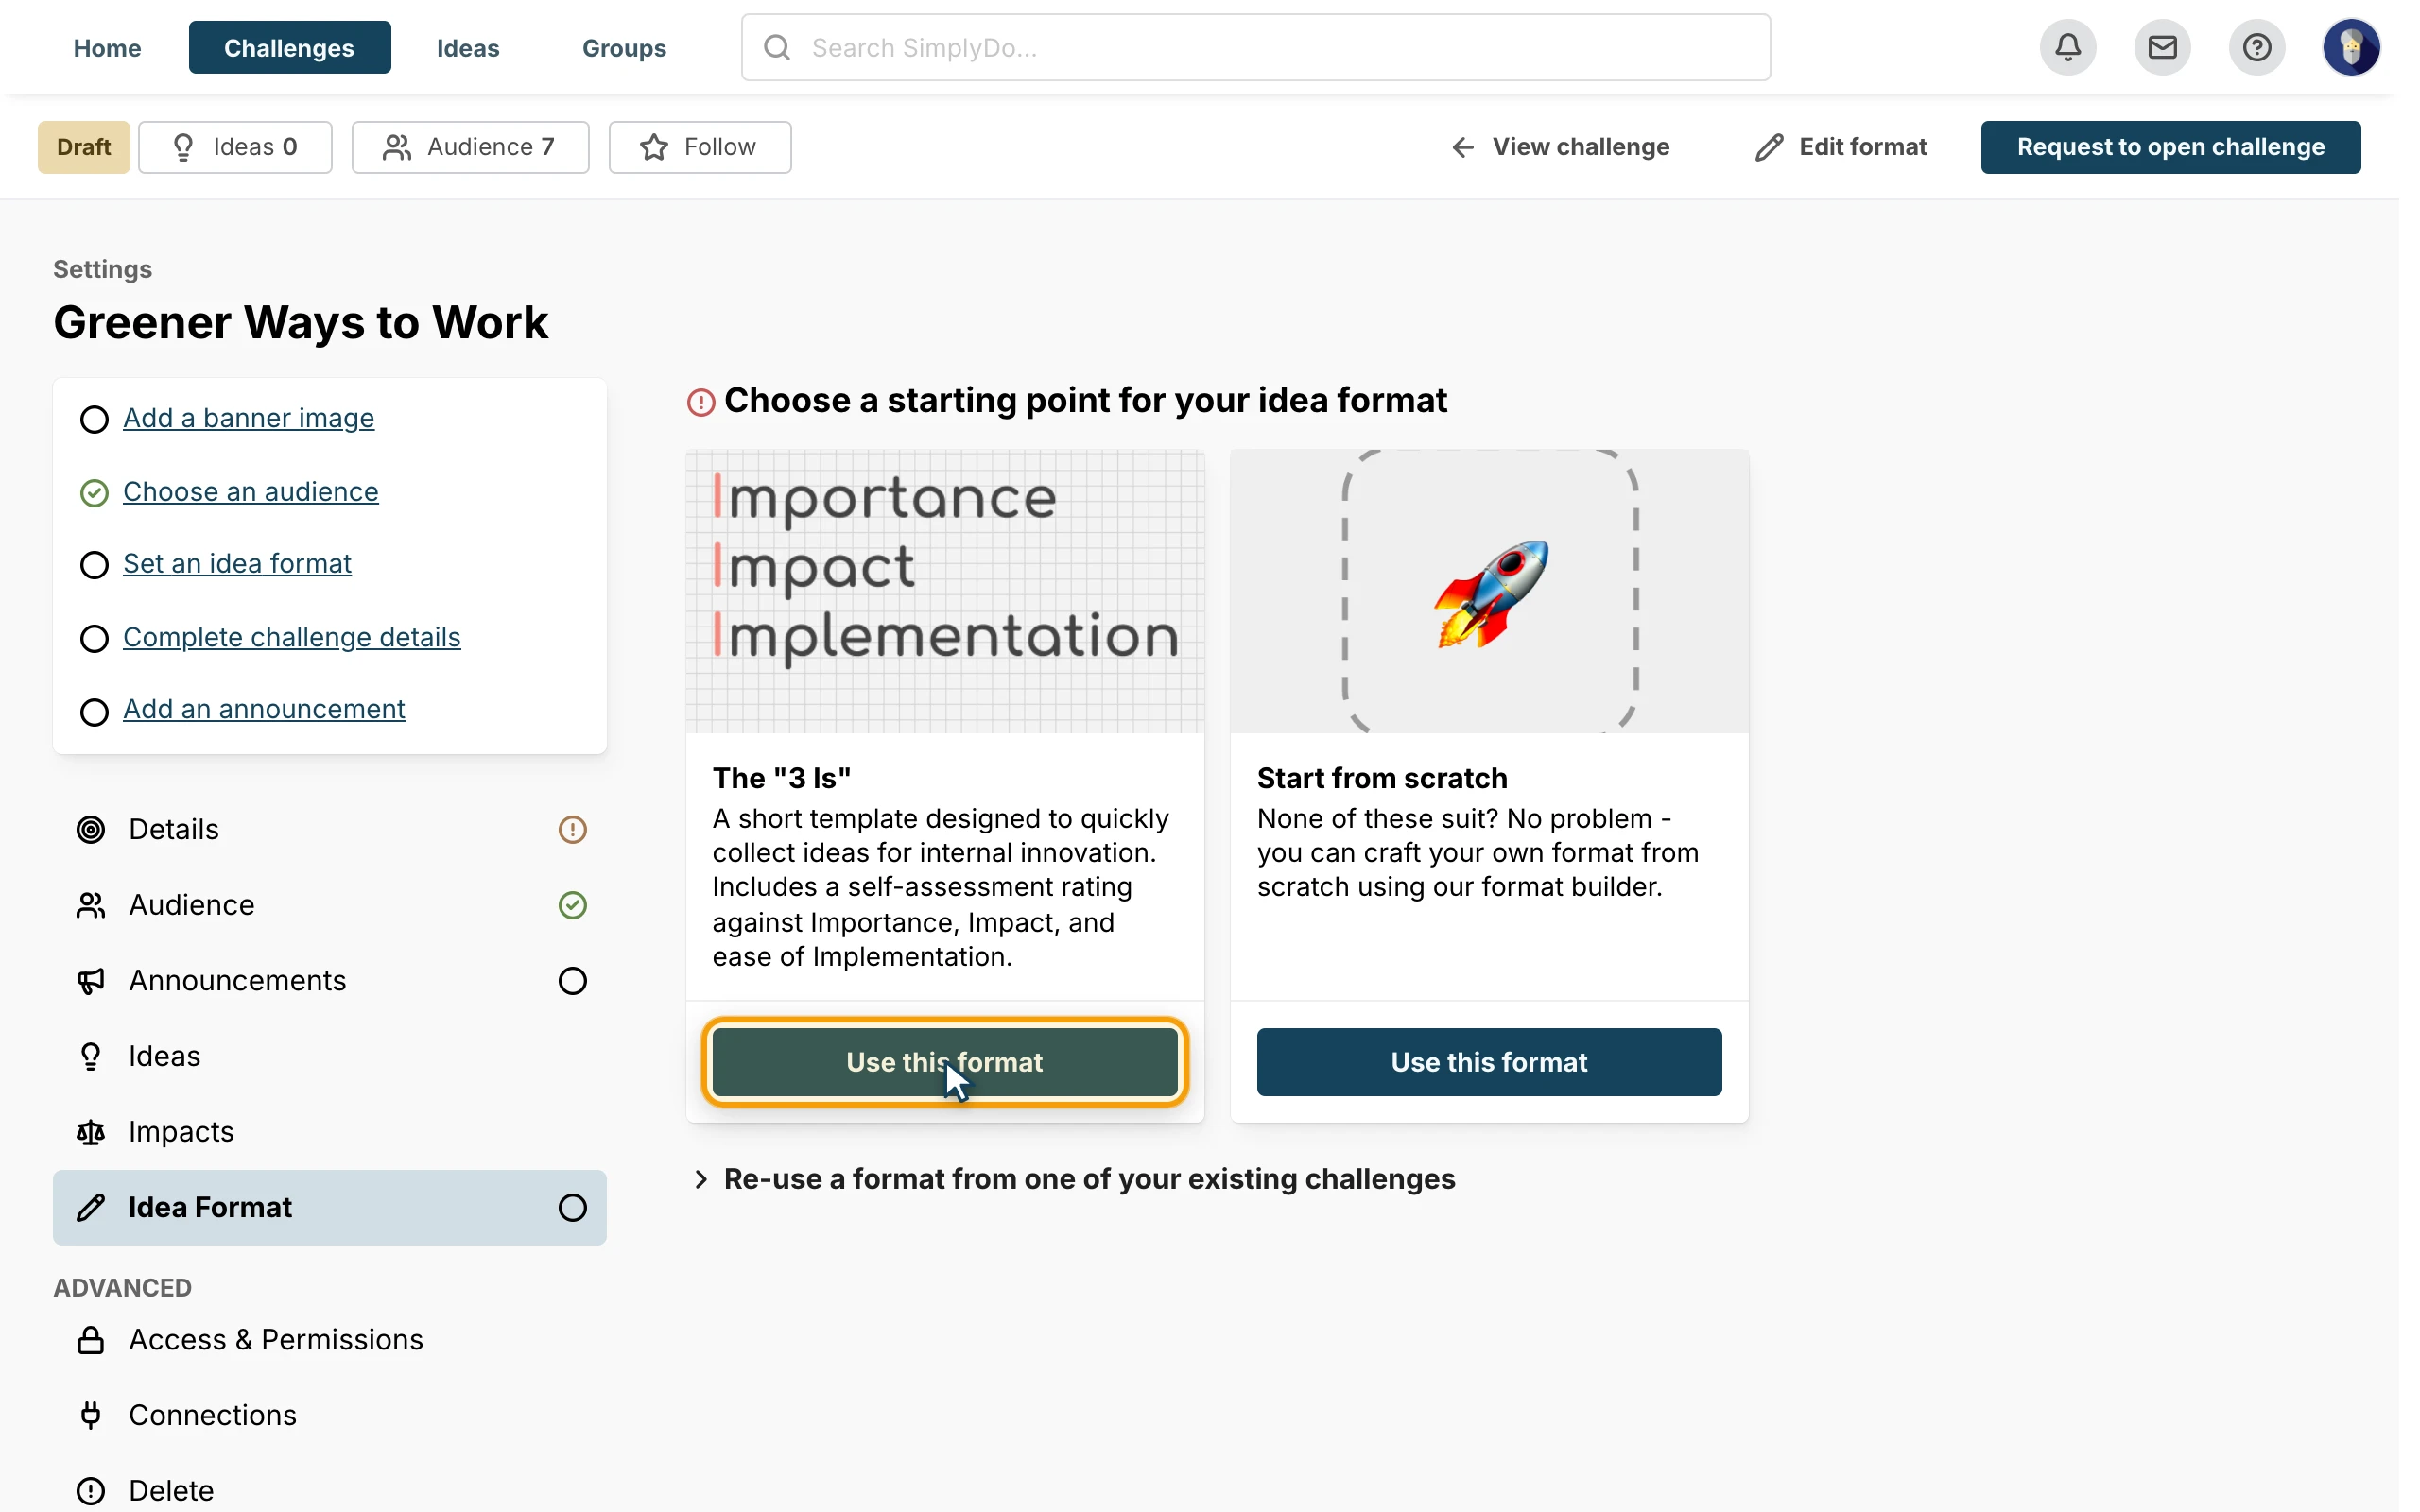The image size is (2420, 1512).
Task: Click the target icon next to Details
Action: 91,829
